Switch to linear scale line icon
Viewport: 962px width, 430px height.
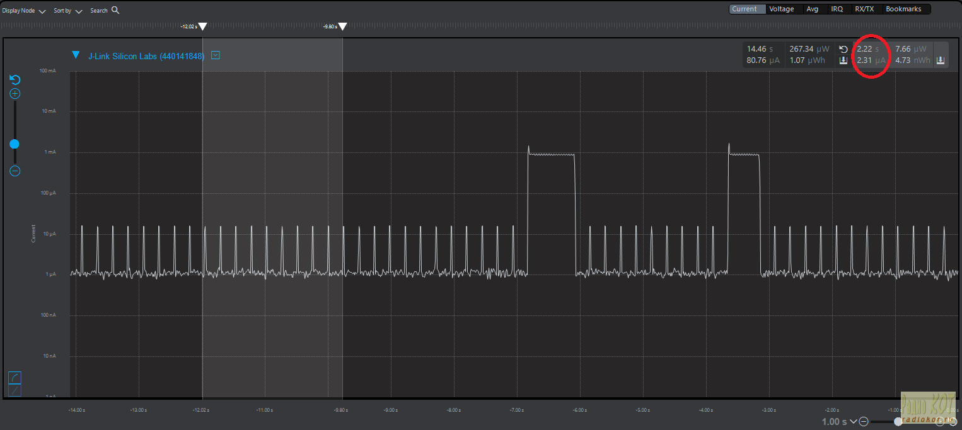pyautogui.click(x=14, y=391)
